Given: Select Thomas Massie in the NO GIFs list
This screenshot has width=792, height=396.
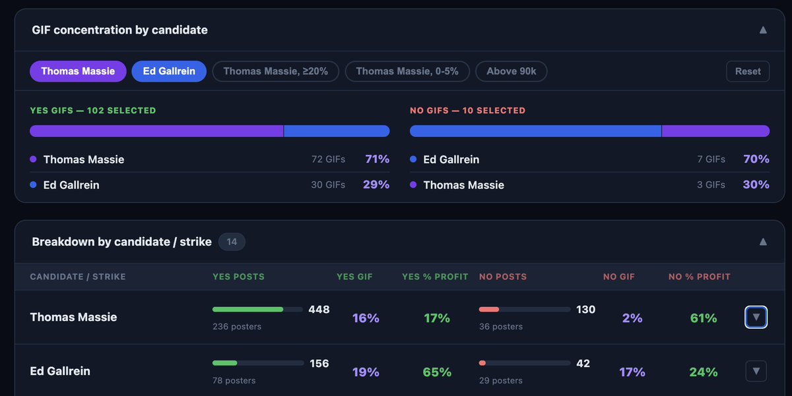Looking at the screenshot, I should (x=464, y=185).
